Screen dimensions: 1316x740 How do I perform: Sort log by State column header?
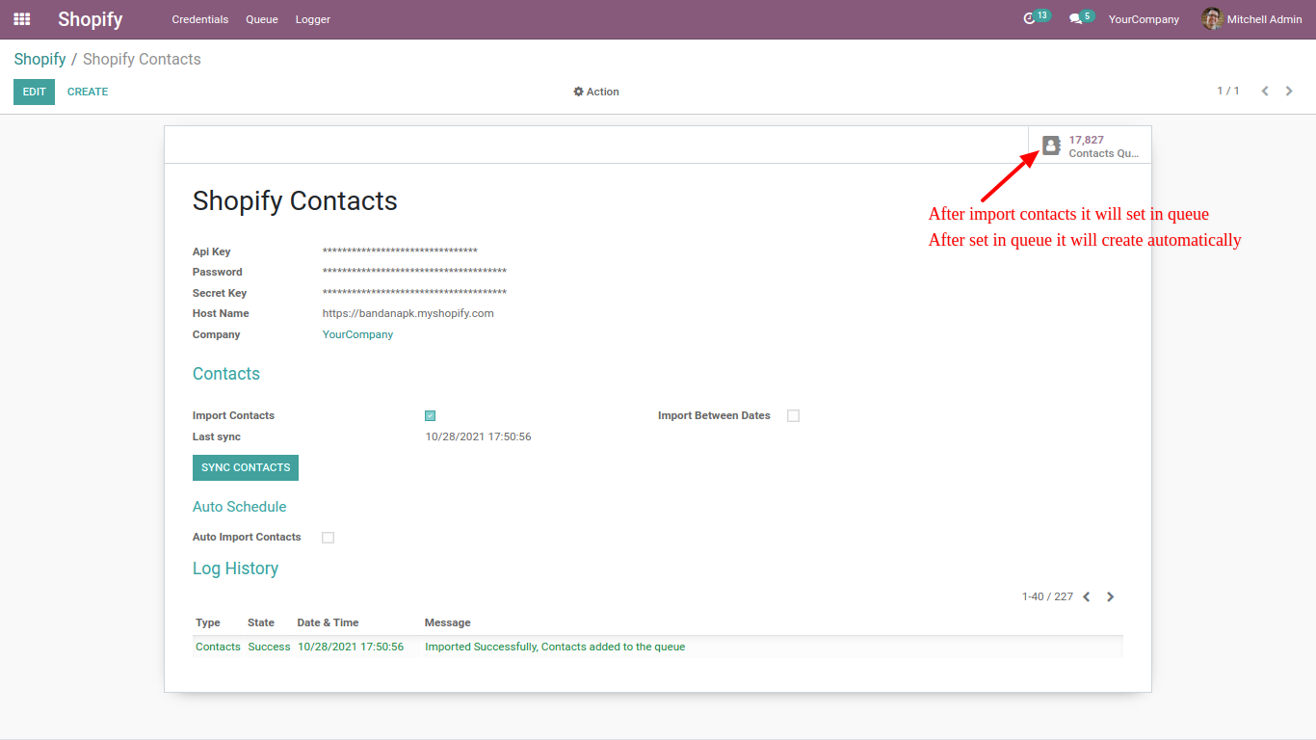click(x=261, y=622)
